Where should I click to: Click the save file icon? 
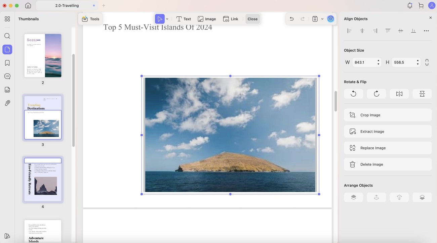tap(315, 19)
